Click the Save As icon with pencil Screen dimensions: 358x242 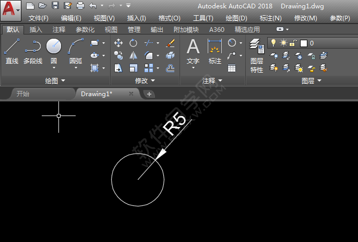tap(68, 6)
